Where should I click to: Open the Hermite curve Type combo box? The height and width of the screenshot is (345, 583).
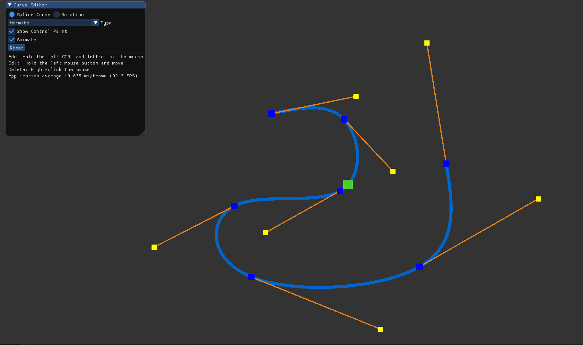50,23
